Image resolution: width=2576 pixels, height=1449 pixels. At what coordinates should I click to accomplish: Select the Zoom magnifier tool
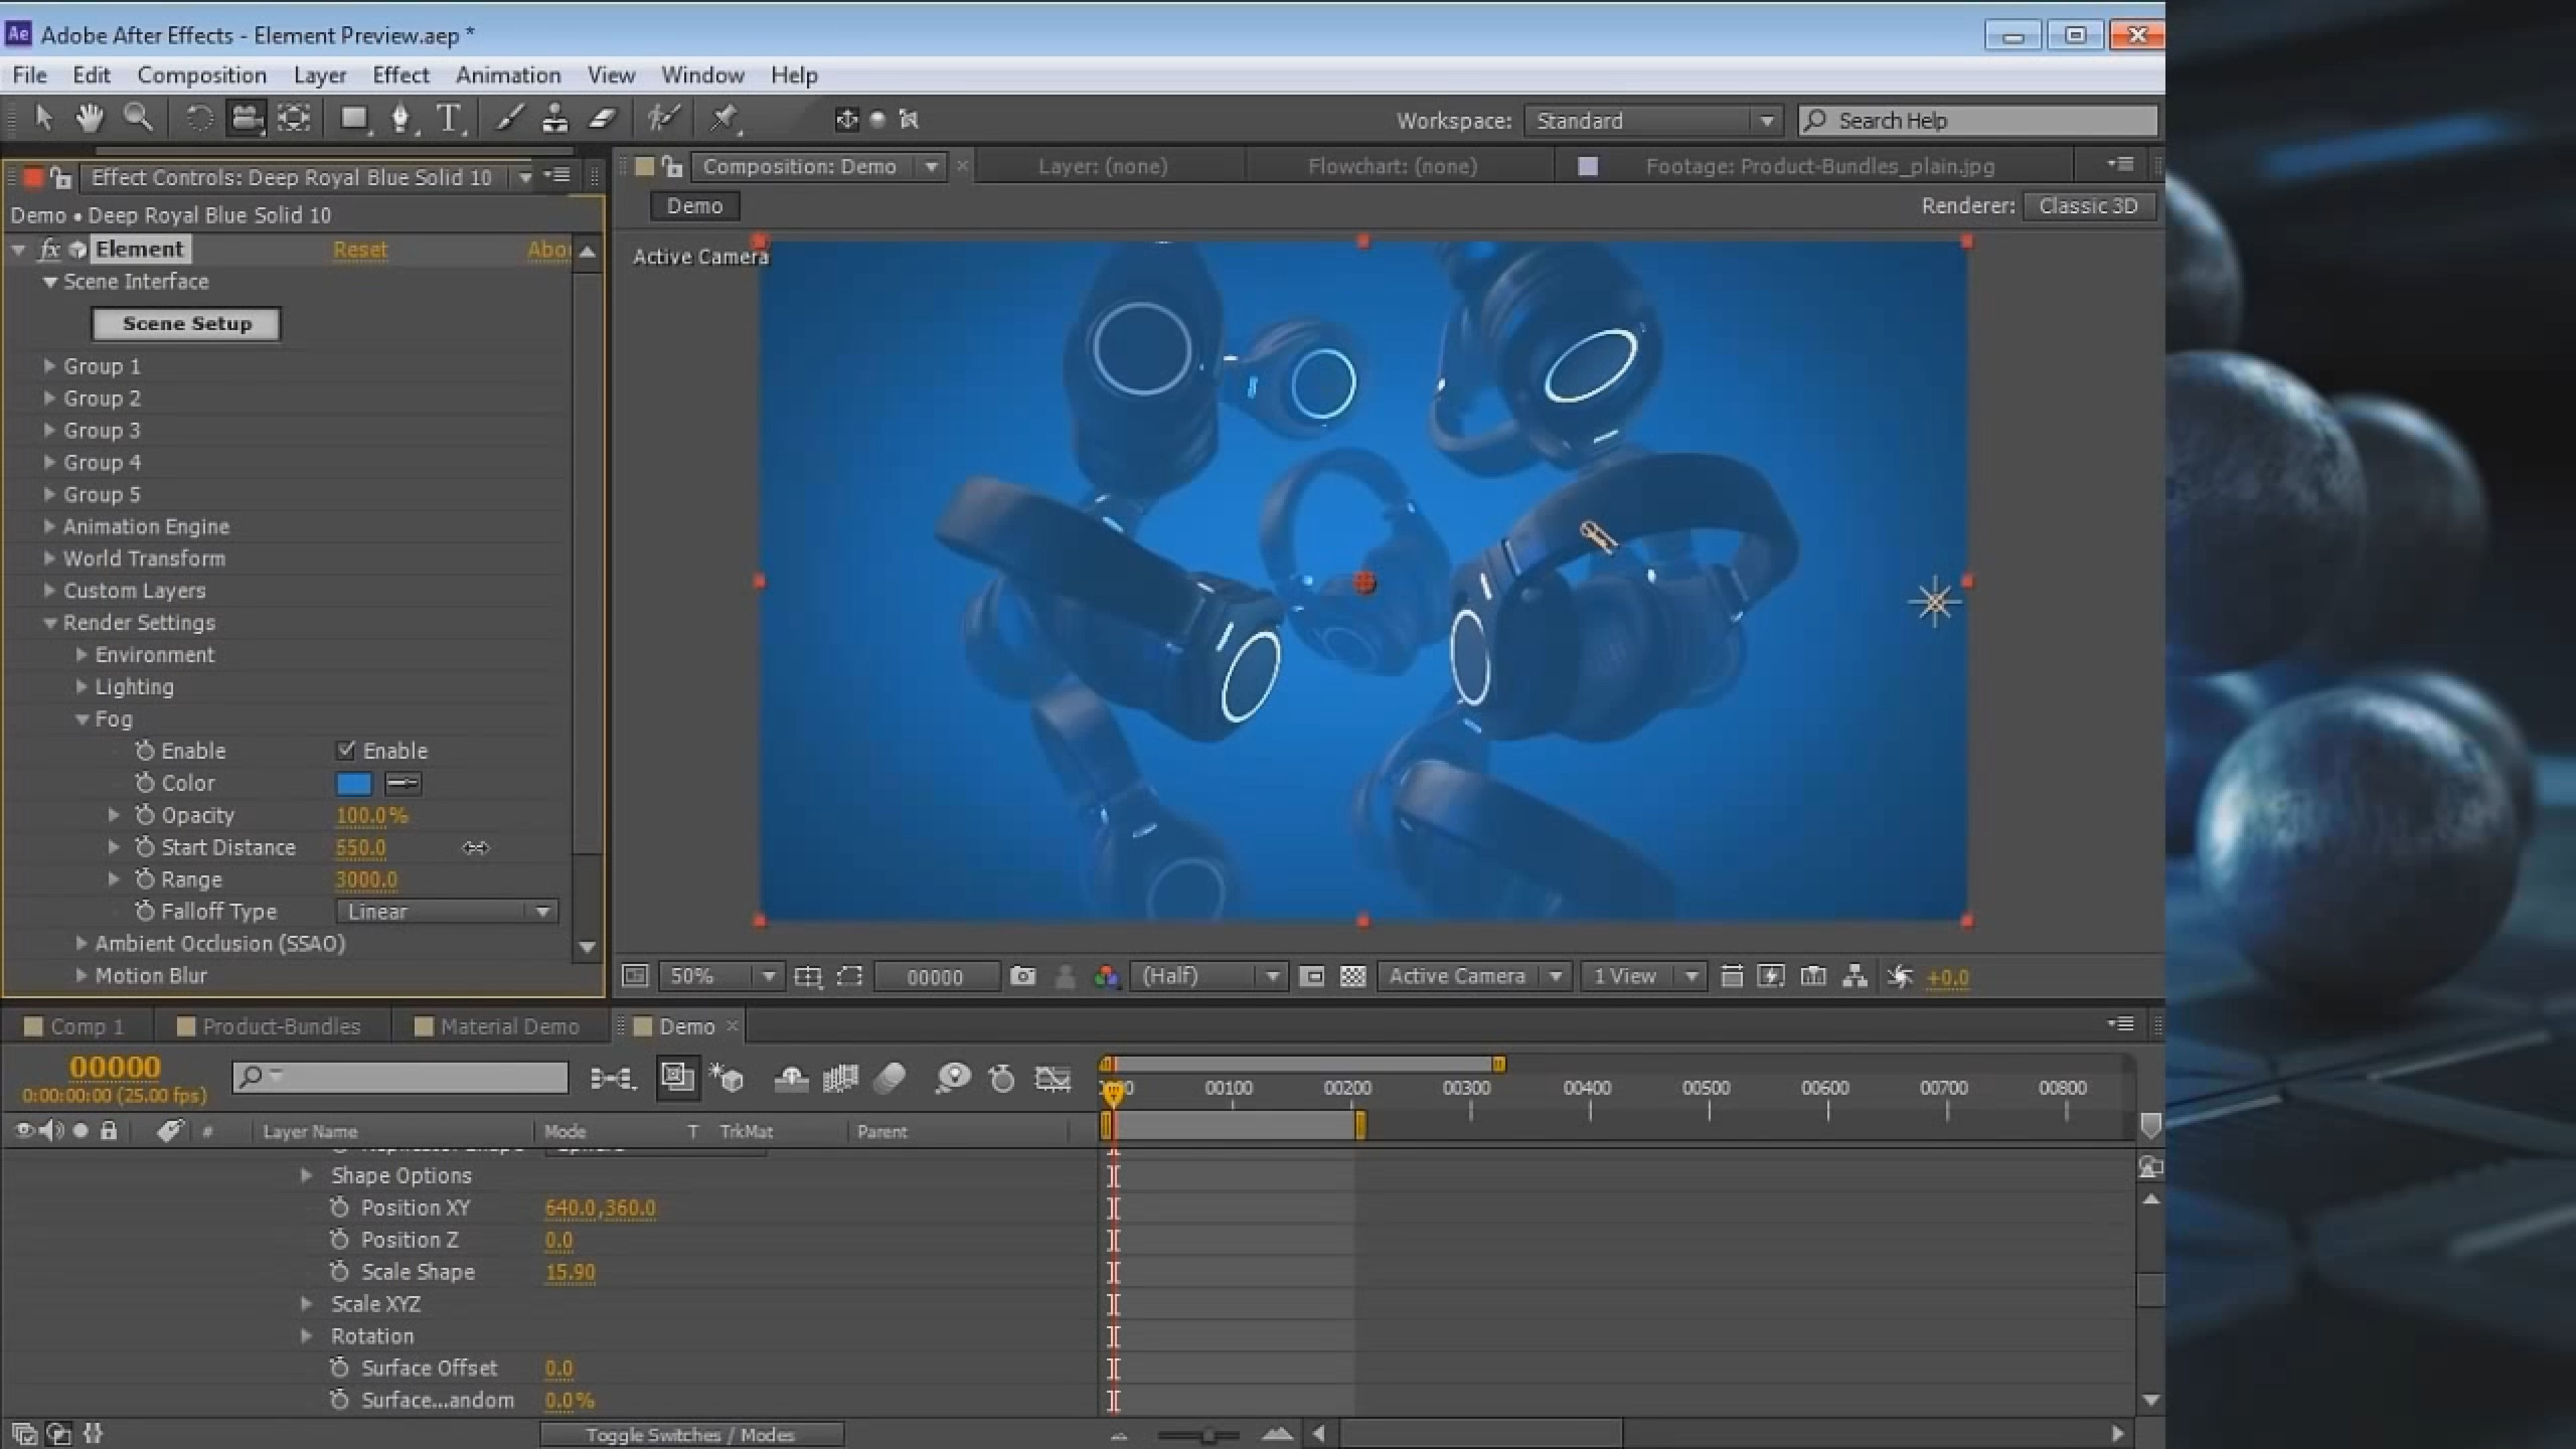[138, 118]
